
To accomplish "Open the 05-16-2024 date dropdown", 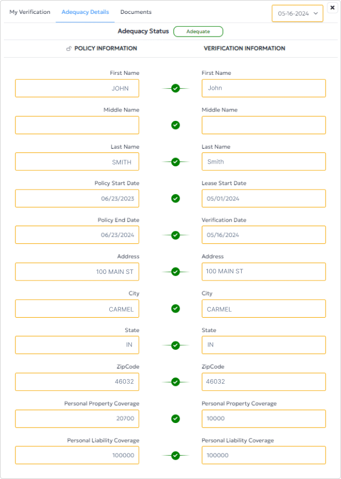I will (297, 13).
